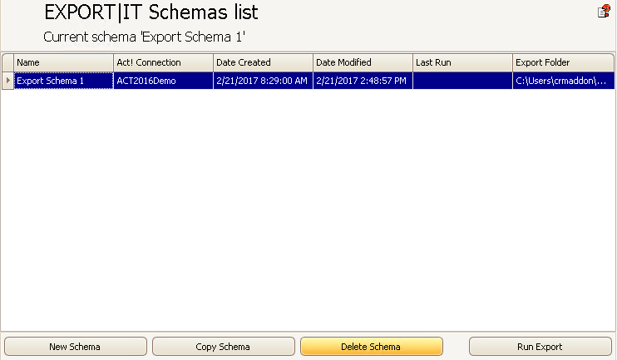Sort by the Act! Connection column header
Screen dimensions: 617x360
[163, 62]
